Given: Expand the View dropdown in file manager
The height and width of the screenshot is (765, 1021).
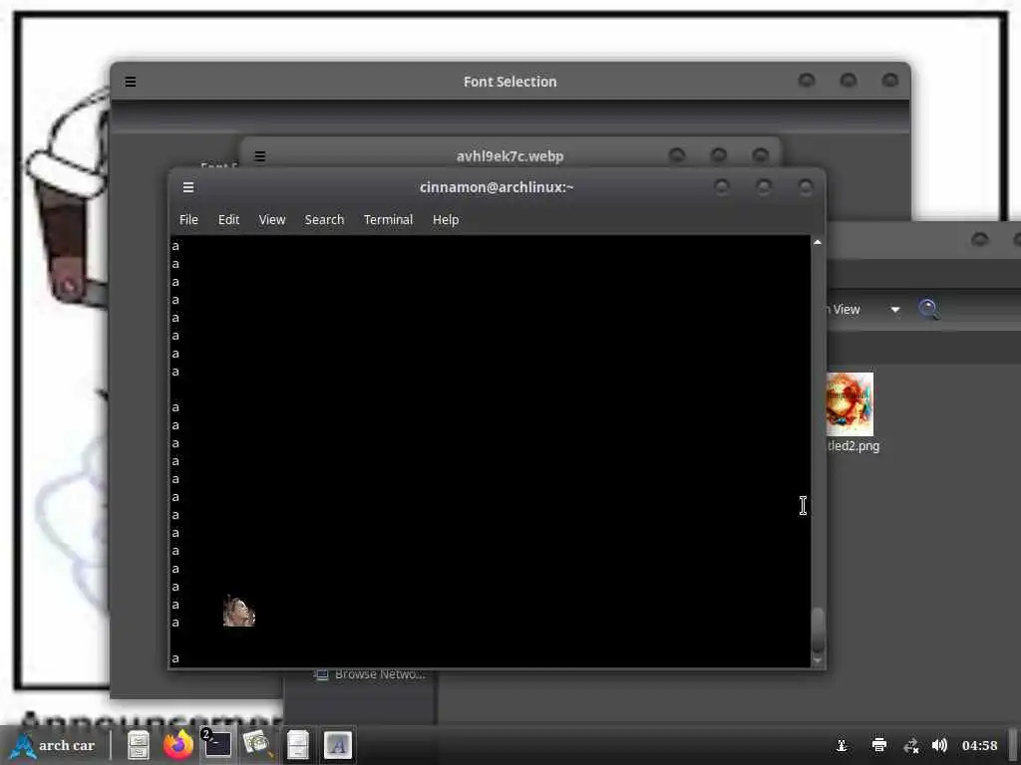Looking at the screenshot, I should [x=894, y=310].
